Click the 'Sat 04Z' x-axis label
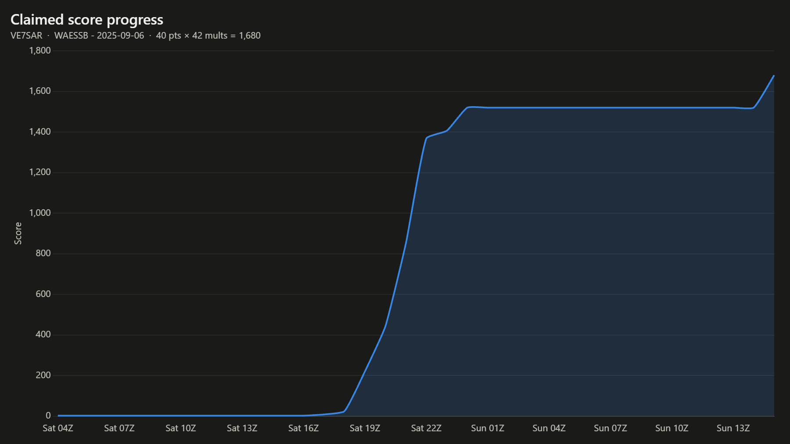Screen dimensions: 790x444 (x=58, y=428)
